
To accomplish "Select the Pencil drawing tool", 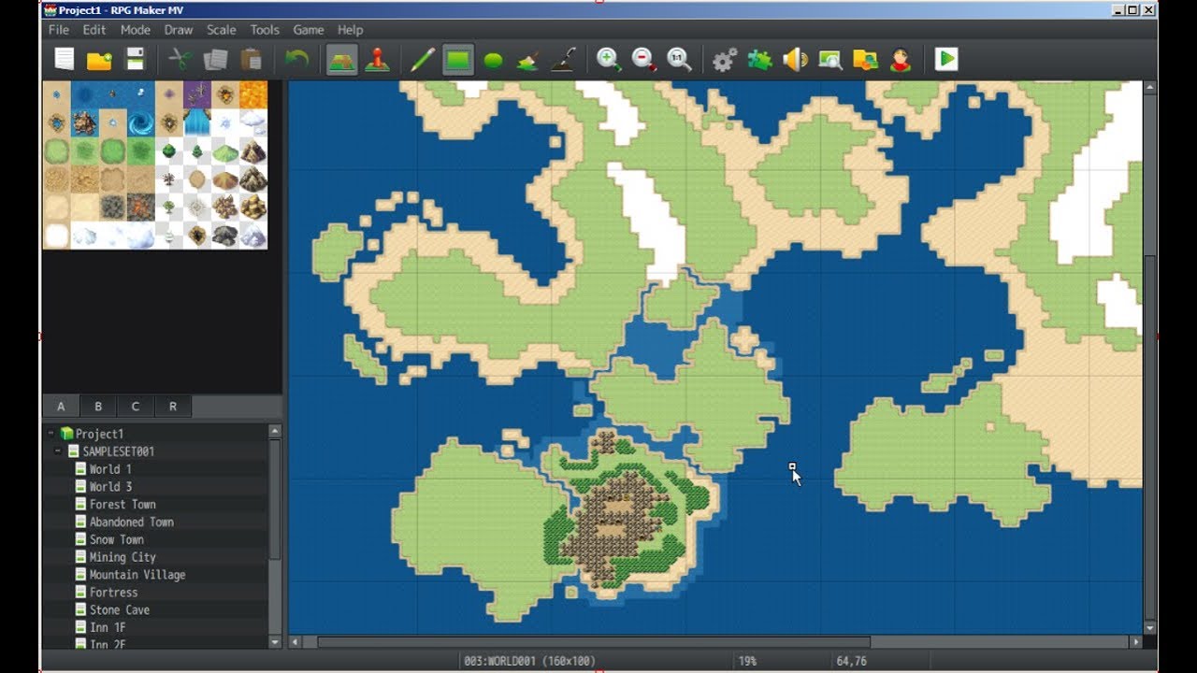I will click(x=423, y=60).
